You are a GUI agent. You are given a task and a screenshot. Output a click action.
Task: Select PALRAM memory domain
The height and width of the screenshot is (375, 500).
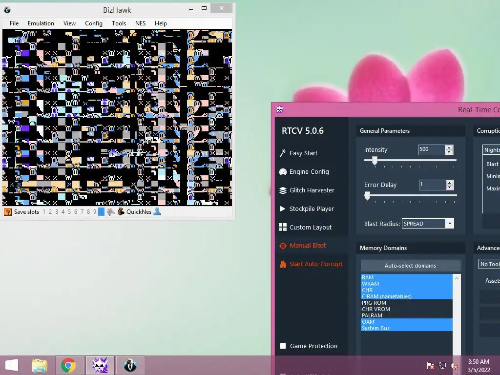click(x=407, y=316)
